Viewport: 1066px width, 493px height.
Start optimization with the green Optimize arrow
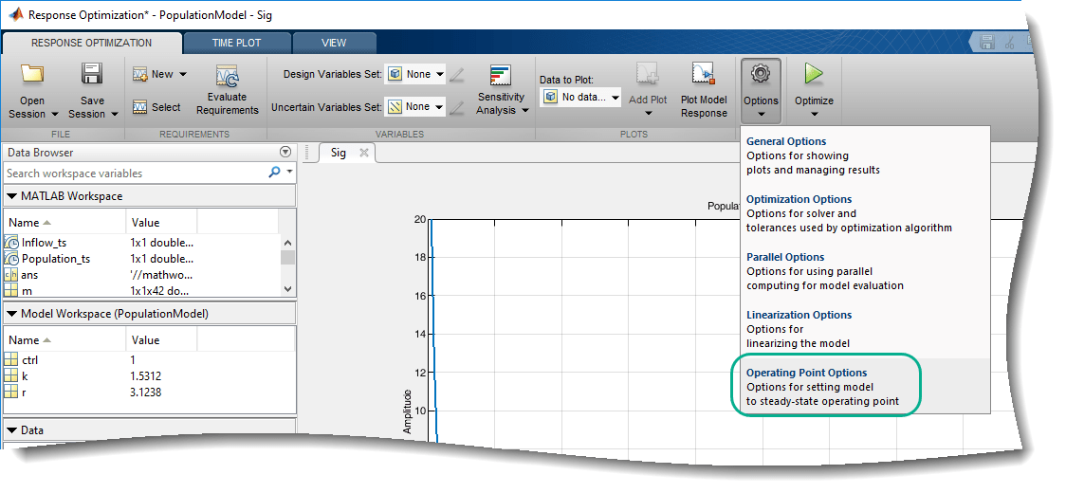tap(814, 73)
